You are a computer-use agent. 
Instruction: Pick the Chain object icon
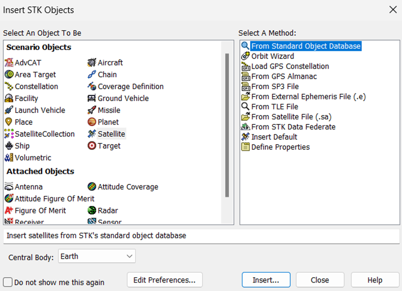click(92, 74)
